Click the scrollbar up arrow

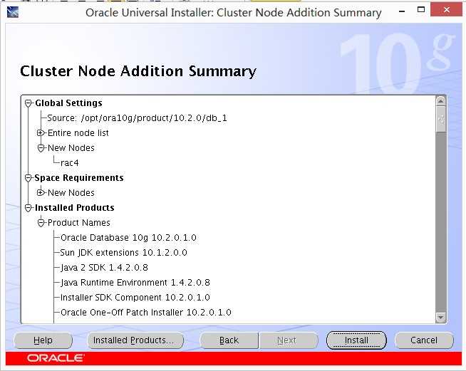point(441,101)
